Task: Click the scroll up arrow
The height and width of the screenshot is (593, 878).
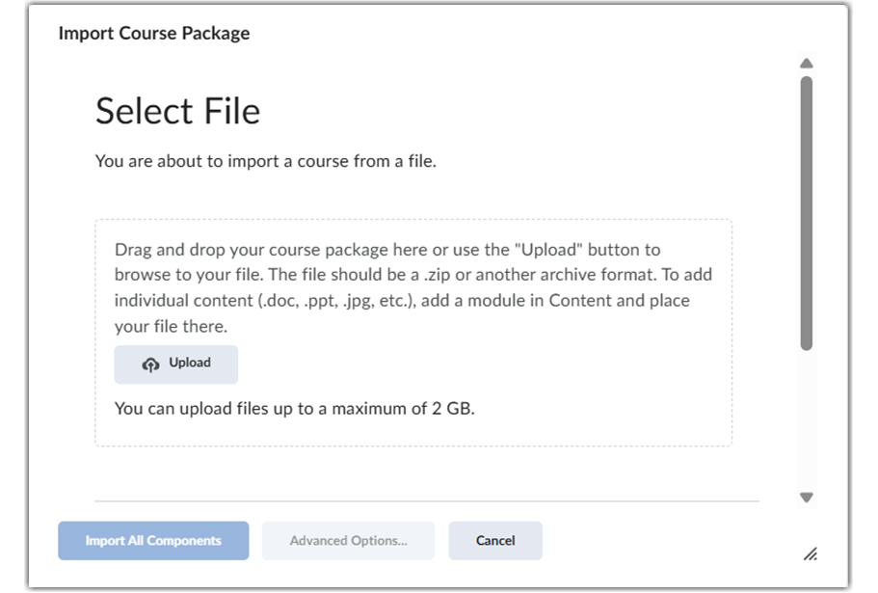Action: (807, 64)
